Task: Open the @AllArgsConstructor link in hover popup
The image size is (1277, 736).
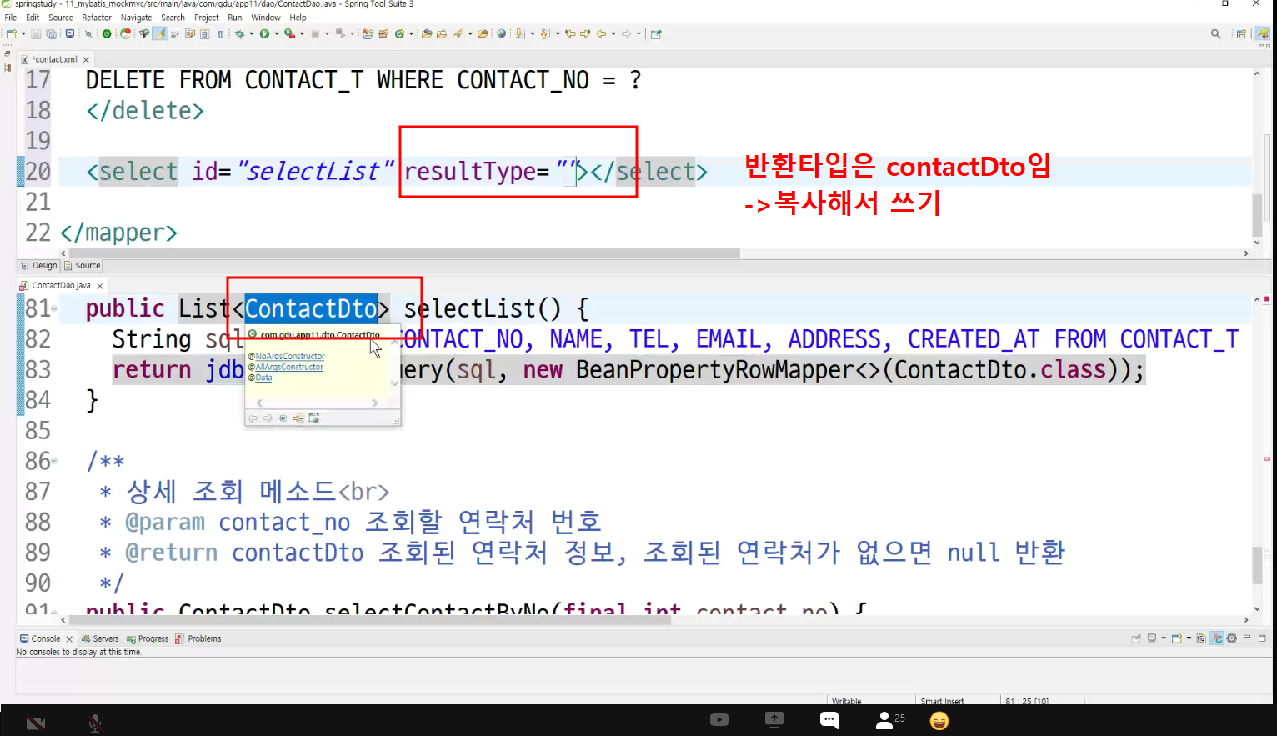Action: (289, 368)
